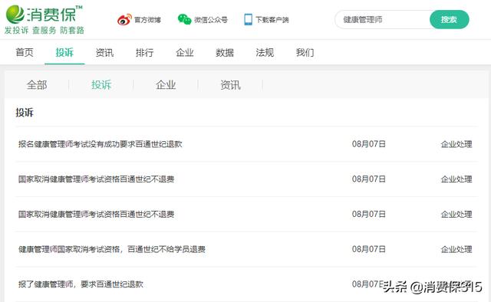Go to 首页 in the navigation bar
The width and height of the screenshot is (491, 302).
25,52
